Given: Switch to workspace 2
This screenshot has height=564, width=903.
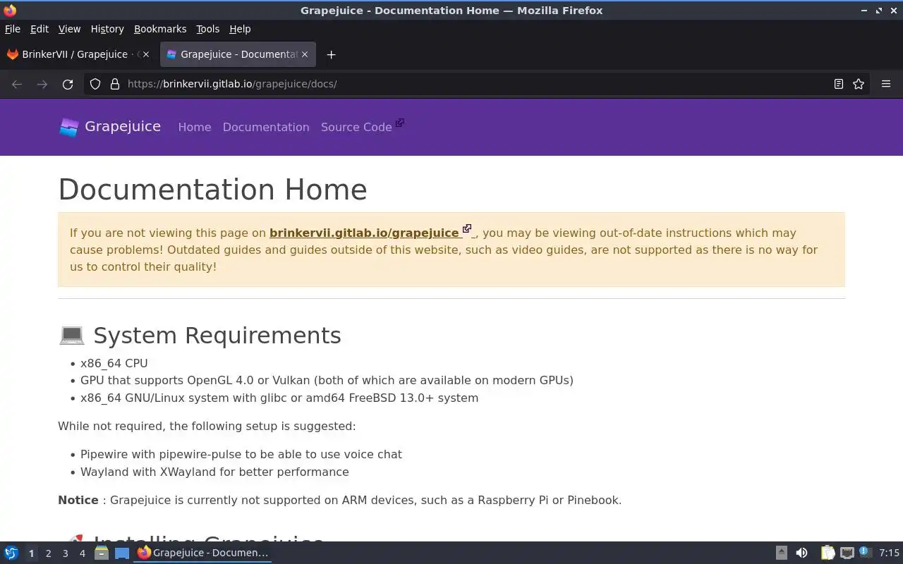Looking at the screenshot, I should (48, 553).
